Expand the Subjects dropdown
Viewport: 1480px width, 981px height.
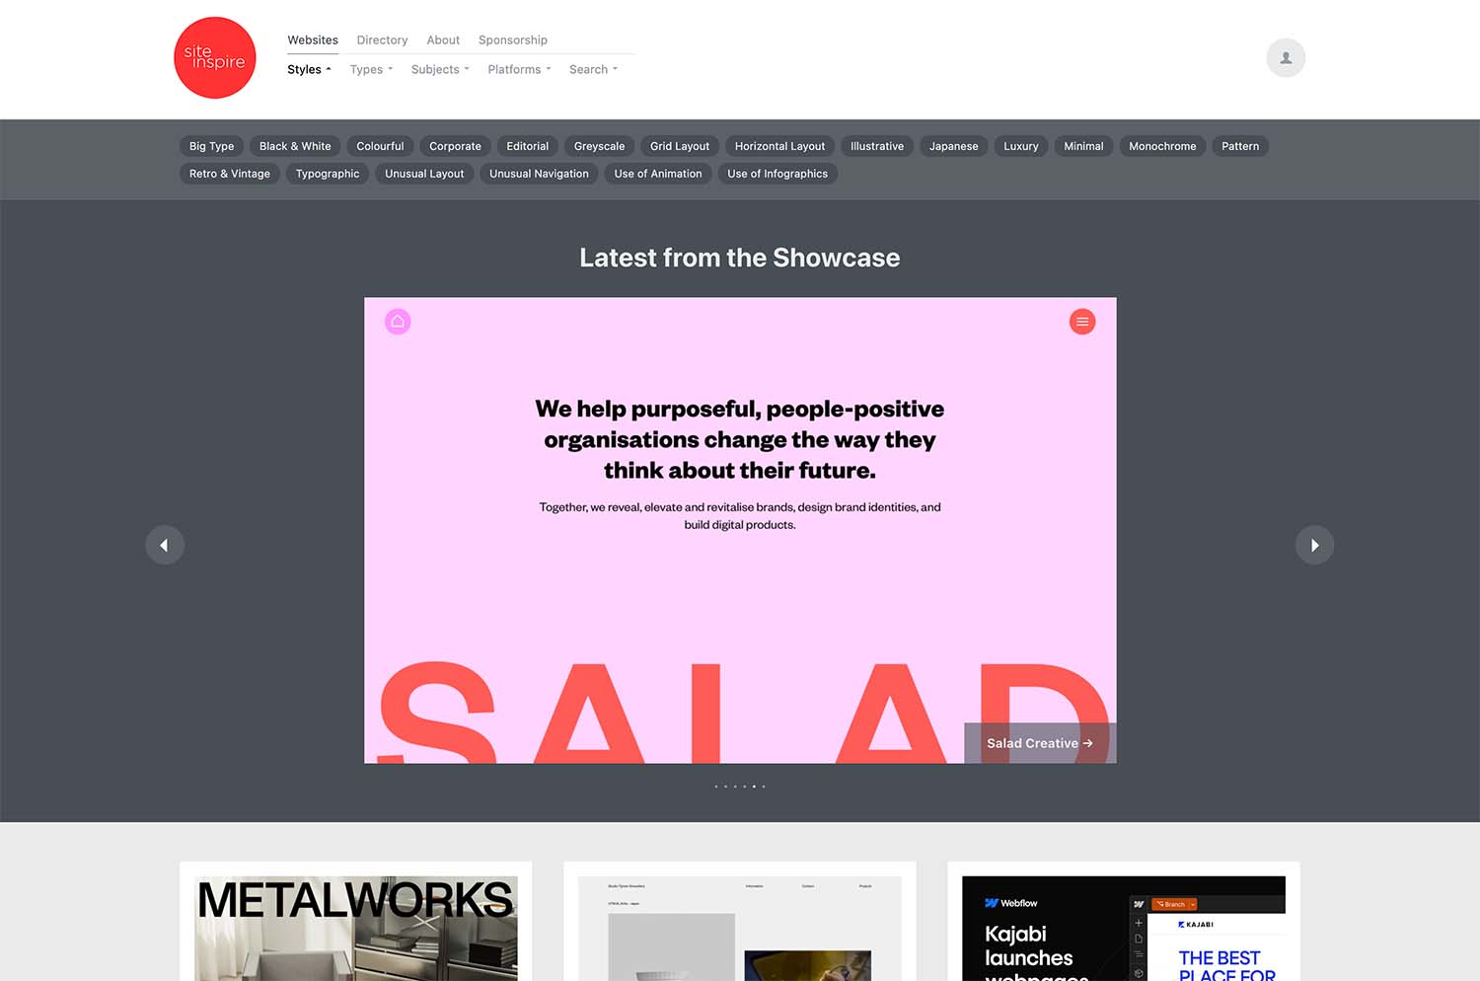point(440,69)
